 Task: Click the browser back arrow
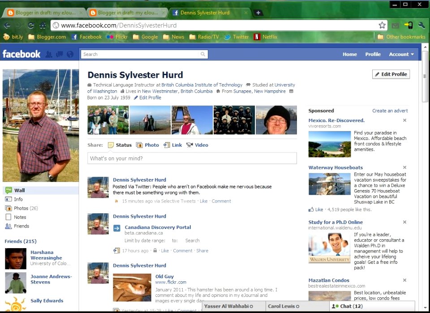(7, 25)
